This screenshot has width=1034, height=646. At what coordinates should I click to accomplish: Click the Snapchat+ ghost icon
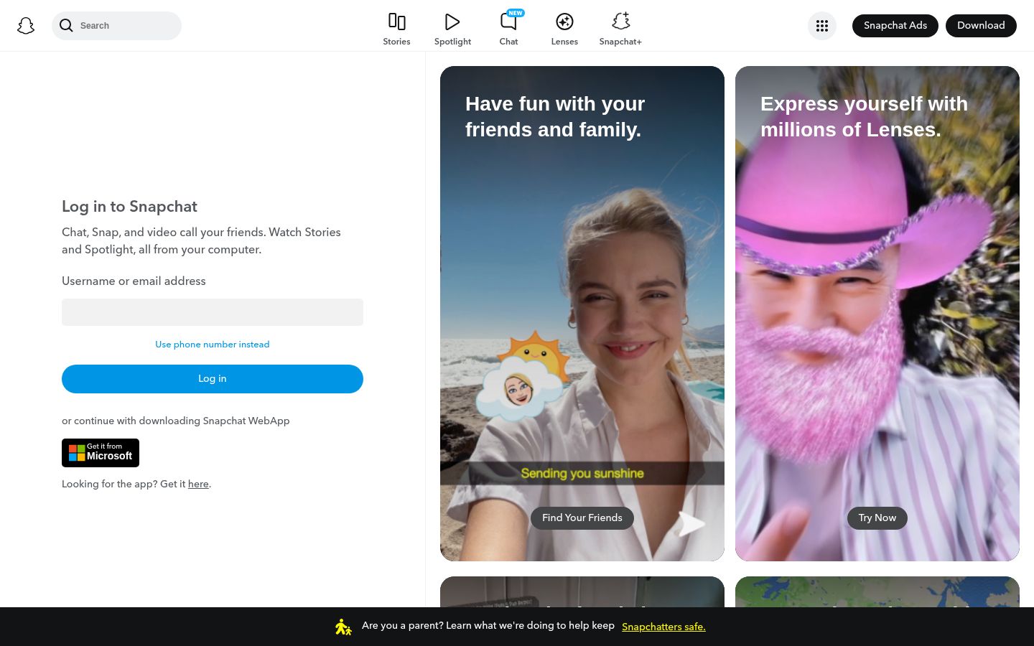click(x=620, y=22)
